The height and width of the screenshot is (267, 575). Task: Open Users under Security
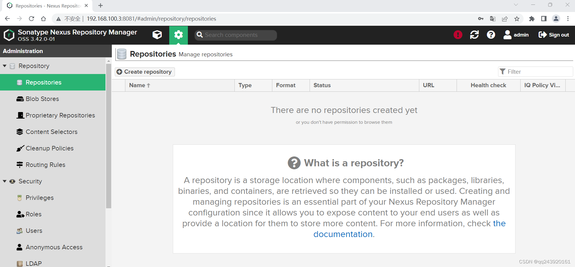click(53, 231)
